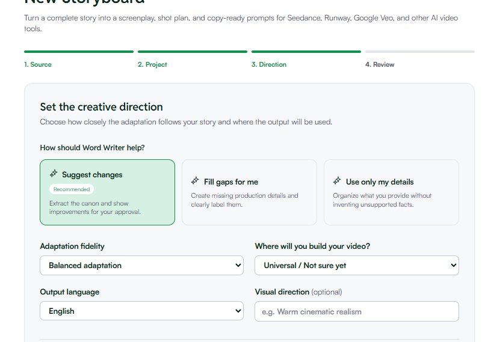Select the Suggest changes option card
This screenshot has width=485, height=342.
tap(107, 192)
